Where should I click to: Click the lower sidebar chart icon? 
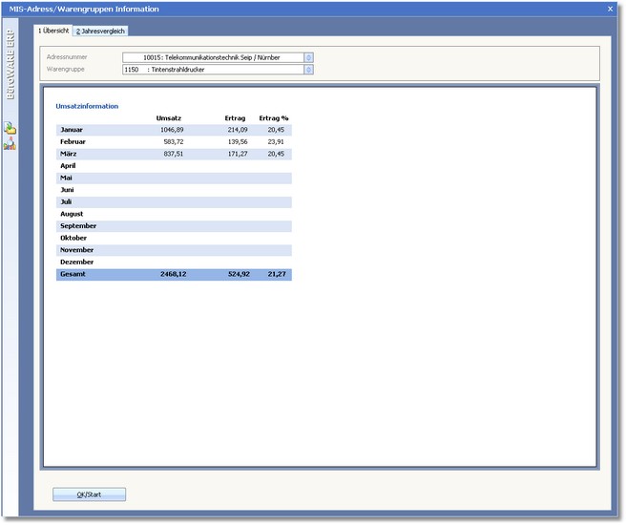point(10,145)
